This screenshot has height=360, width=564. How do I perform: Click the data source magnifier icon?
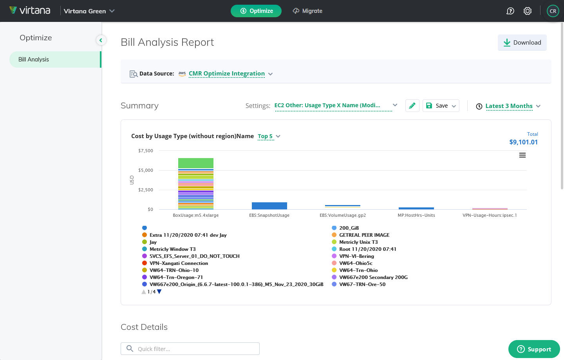[x=134, y=74]
